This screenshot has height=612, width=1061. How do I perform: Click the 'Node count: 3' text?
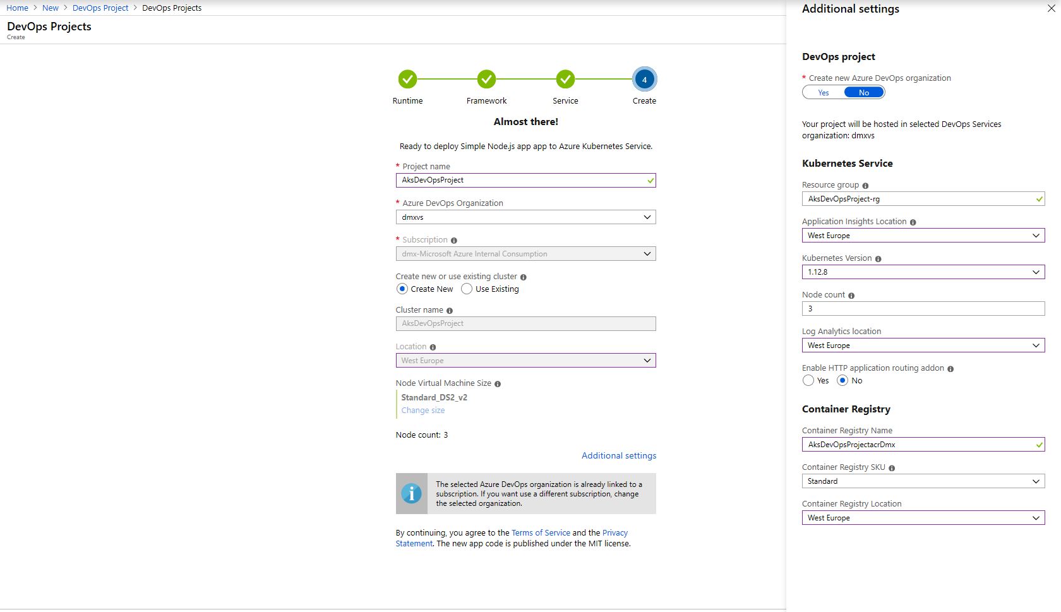click(422, 435)
